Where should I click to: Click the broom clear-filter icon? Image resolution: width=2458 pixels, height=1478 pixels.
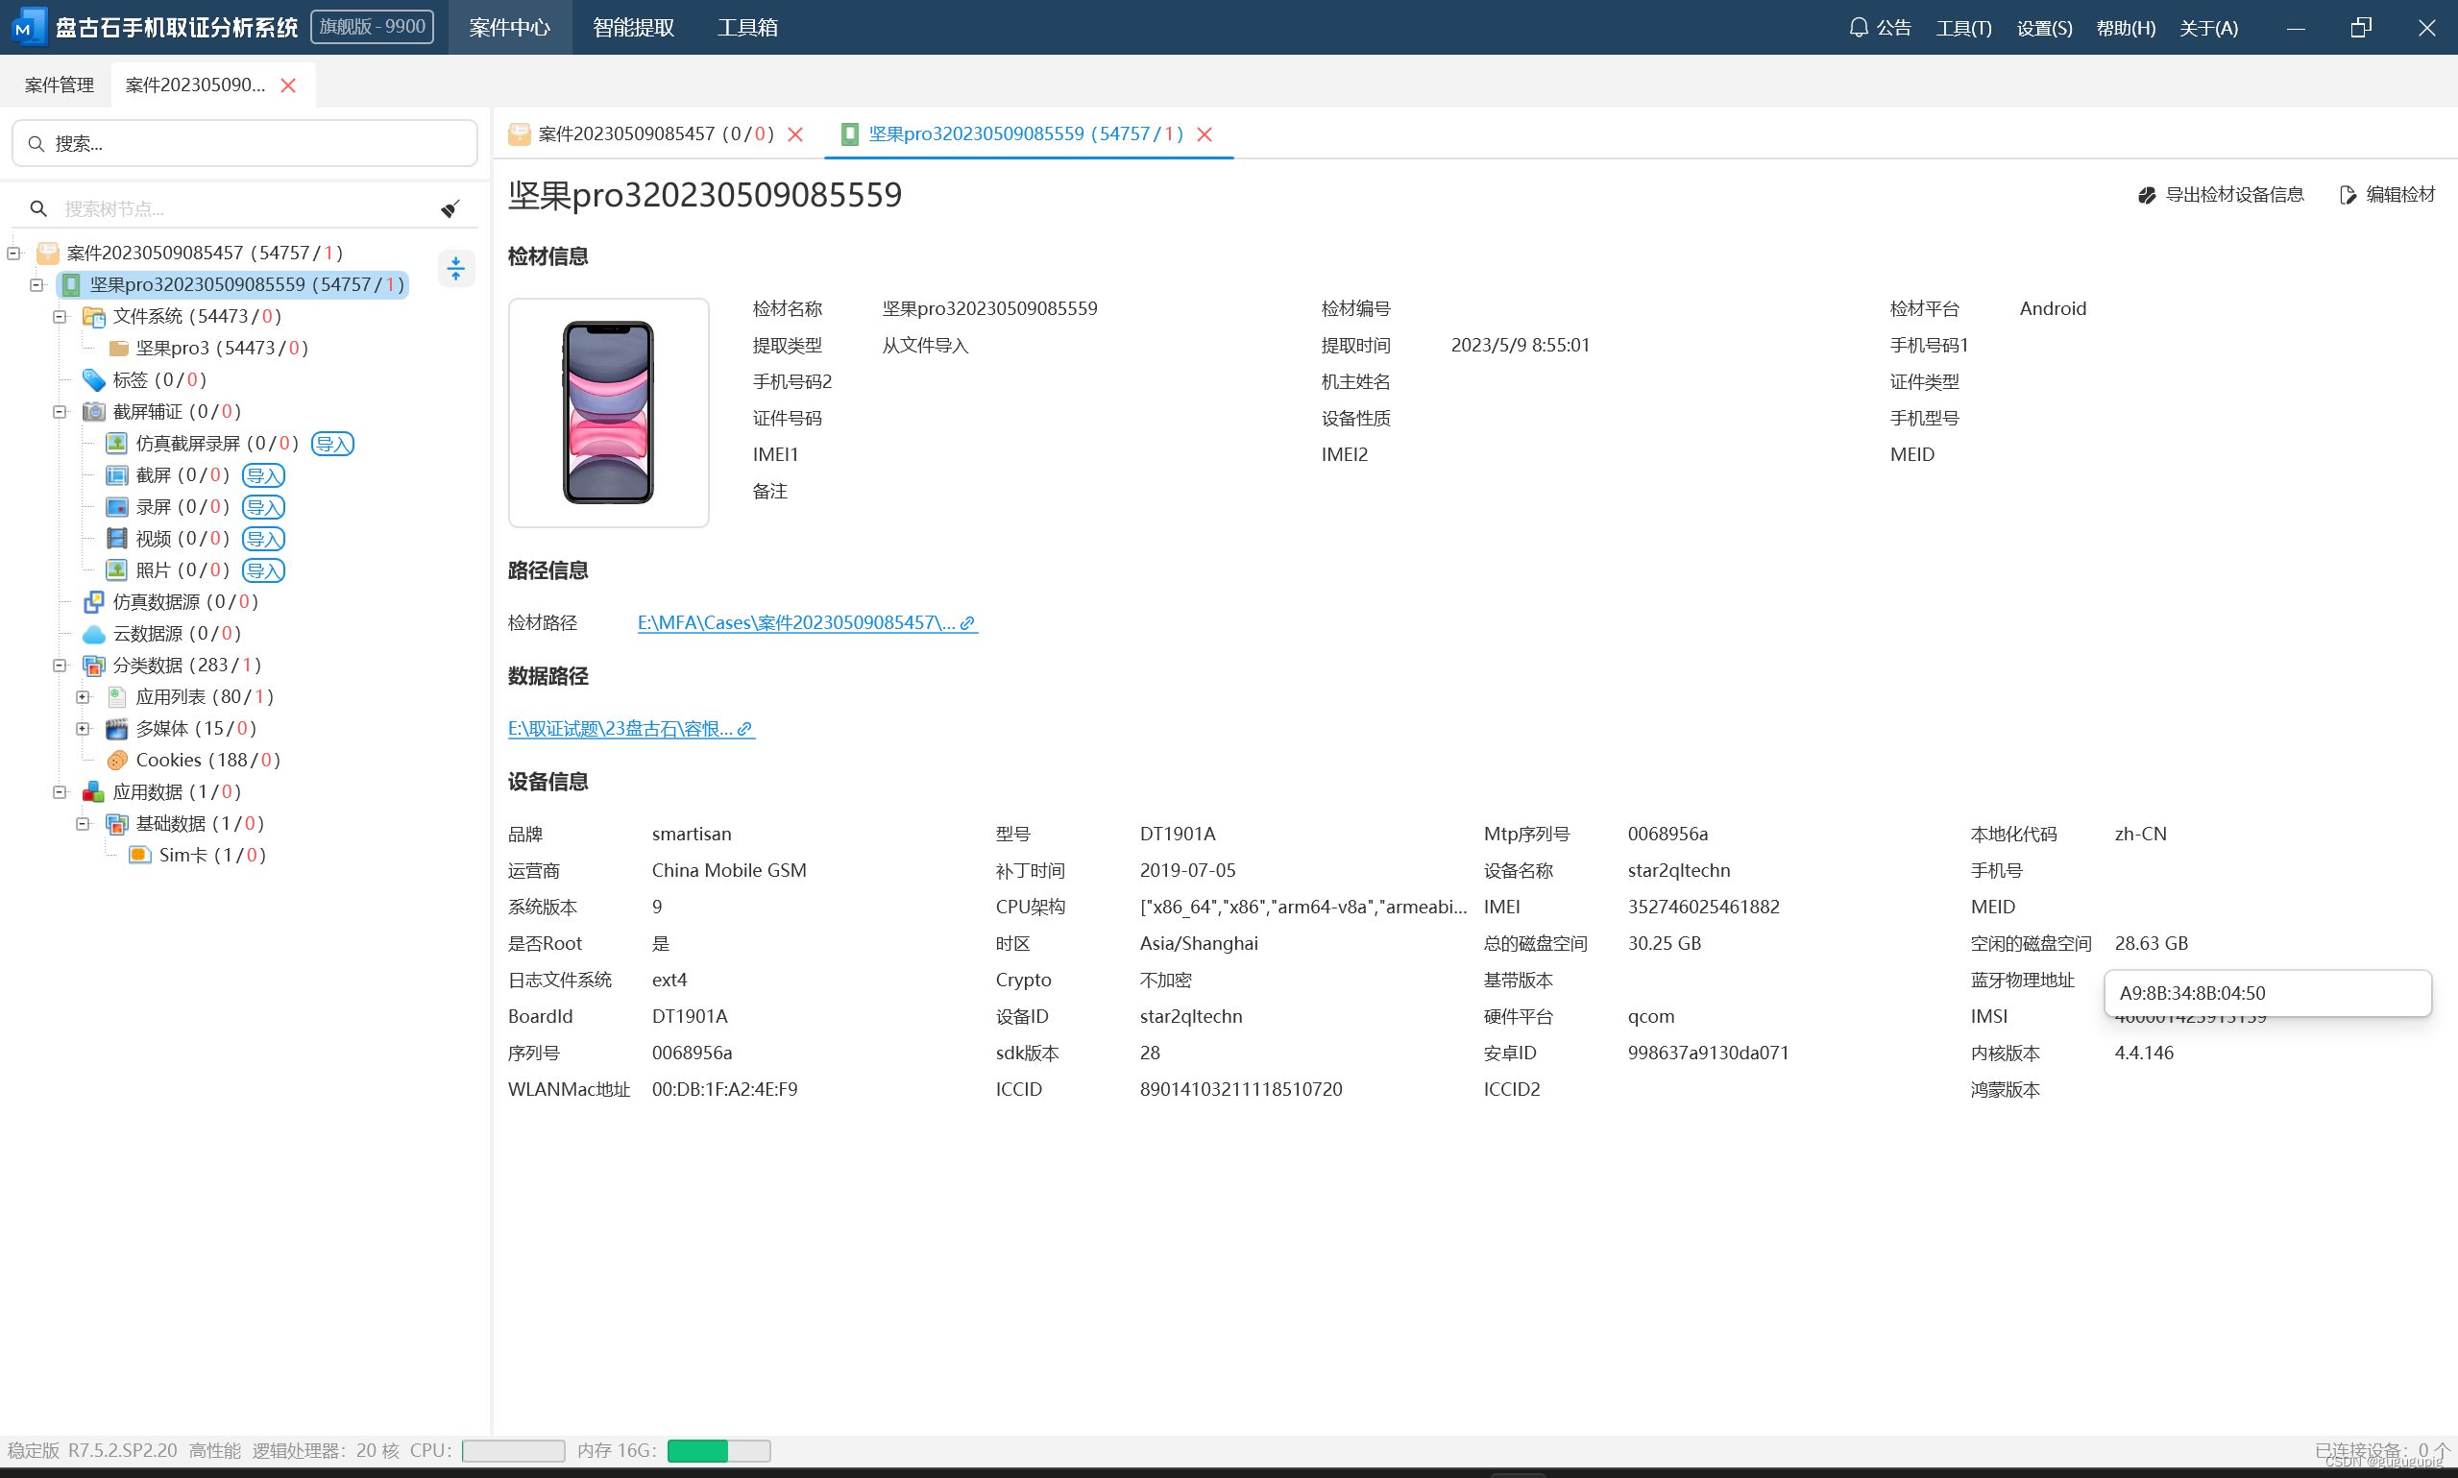450,208
